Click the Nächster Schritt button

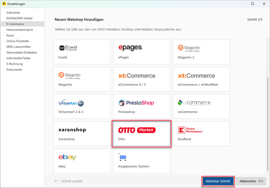(x=218, y=181)
